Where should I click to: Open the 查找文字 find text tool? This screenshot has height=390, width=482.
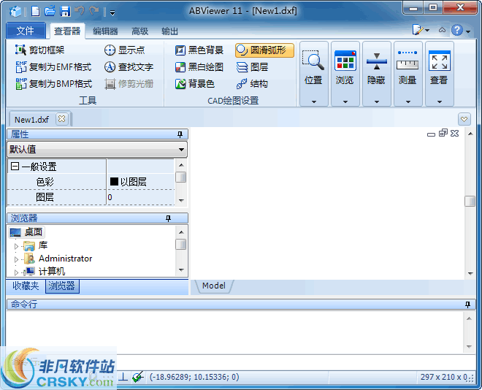(129, 67)
